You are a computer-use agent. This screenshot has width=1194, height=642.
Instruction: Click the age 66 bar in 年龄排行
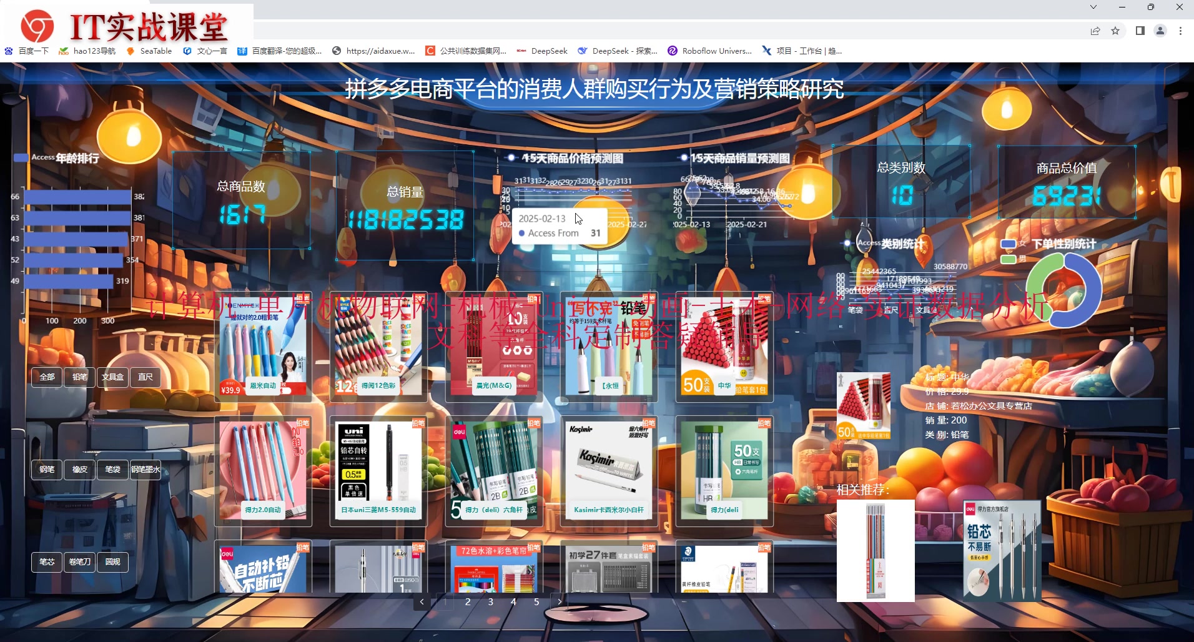77,197
